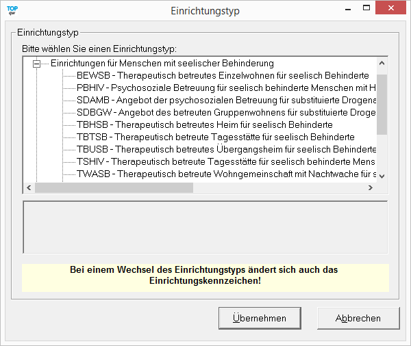Select TBHSB Therapeutisch betreutes Heim
Viewport: 411px width, 346px height.
[204, 125]
